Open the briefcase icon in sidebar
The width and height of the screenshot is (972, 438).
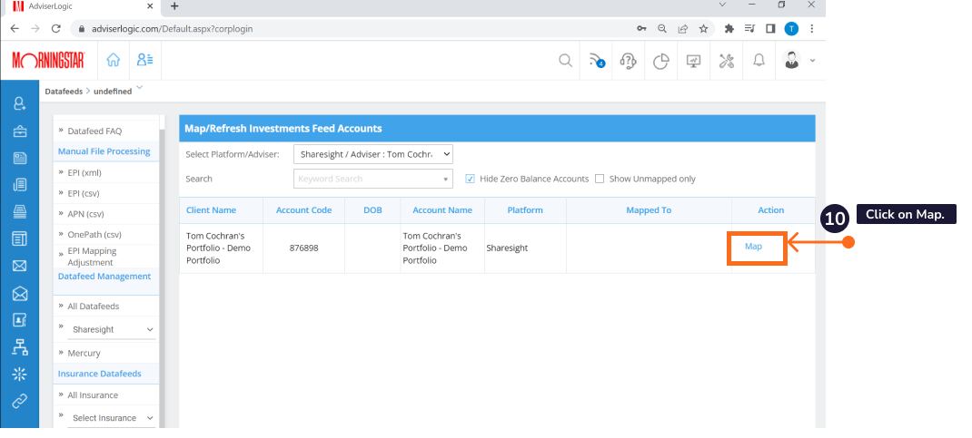20,131
